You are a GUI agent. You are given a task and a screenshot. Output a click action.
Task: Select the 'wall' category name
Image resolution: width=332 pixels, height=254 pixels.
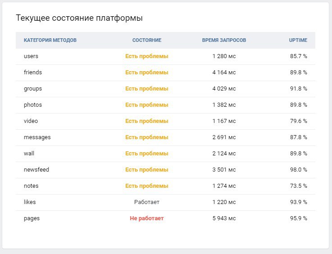point(29,154)
